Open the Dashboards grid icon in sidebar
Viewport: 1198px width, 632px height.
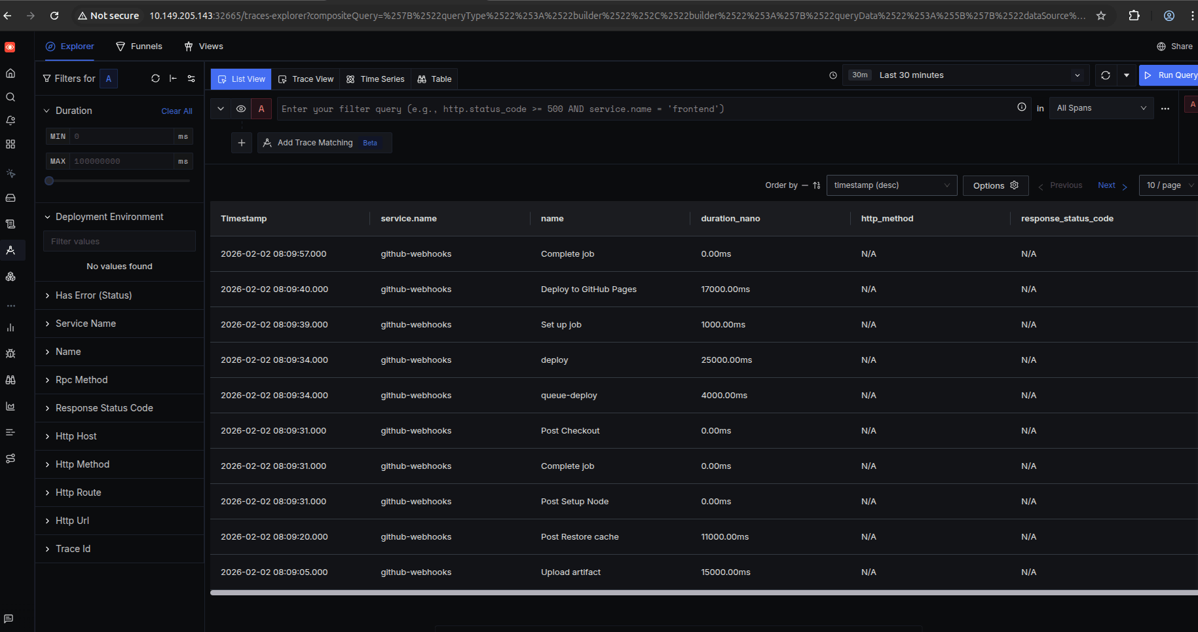click(10, 144)
